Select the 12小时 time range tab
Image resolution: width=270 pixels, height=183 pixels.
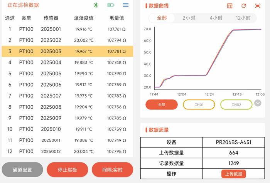pos(243,18)
